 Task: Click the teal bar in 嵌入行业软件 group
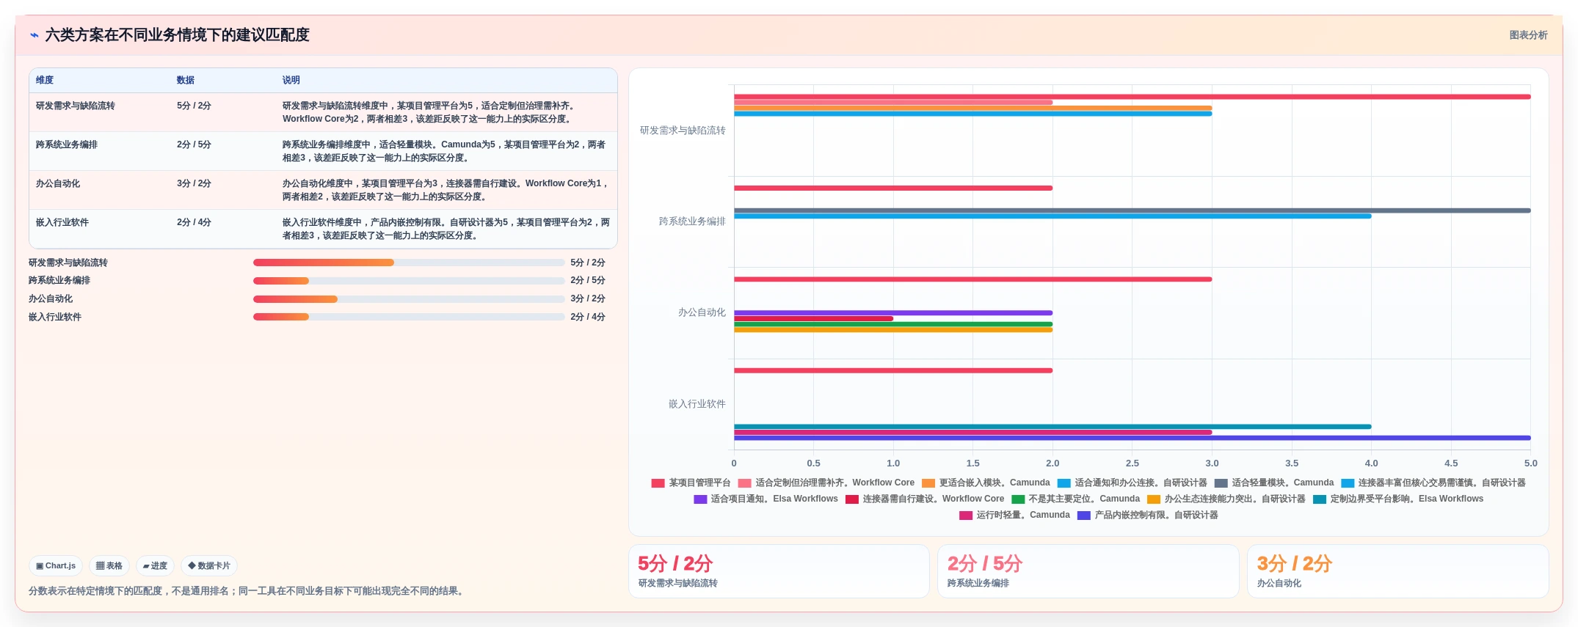coord(1052,427)
